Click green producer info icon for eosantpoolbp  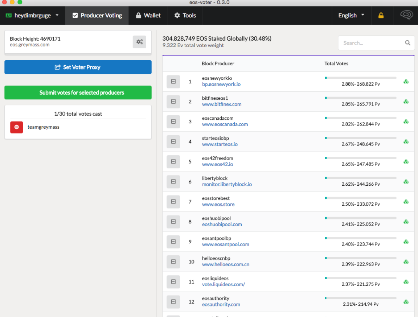pos(406,242)
